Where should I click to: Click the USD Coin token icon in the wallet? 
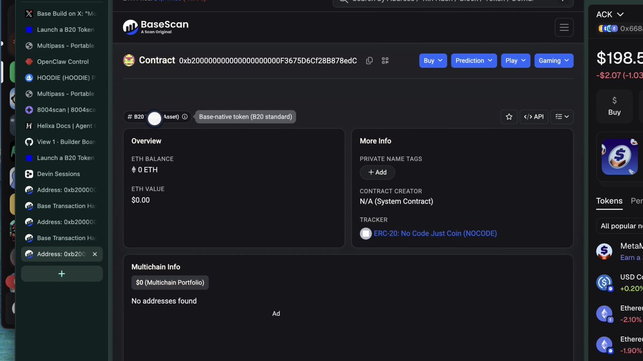pos(604,282)
